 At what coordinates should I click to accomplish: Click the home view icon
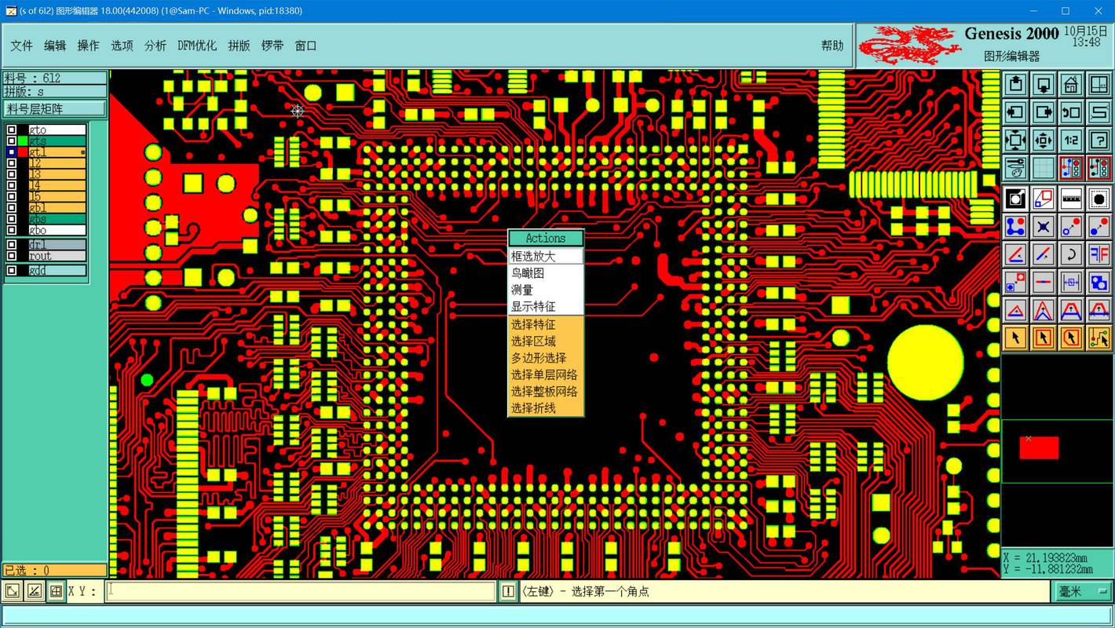tap(1070, 85)
